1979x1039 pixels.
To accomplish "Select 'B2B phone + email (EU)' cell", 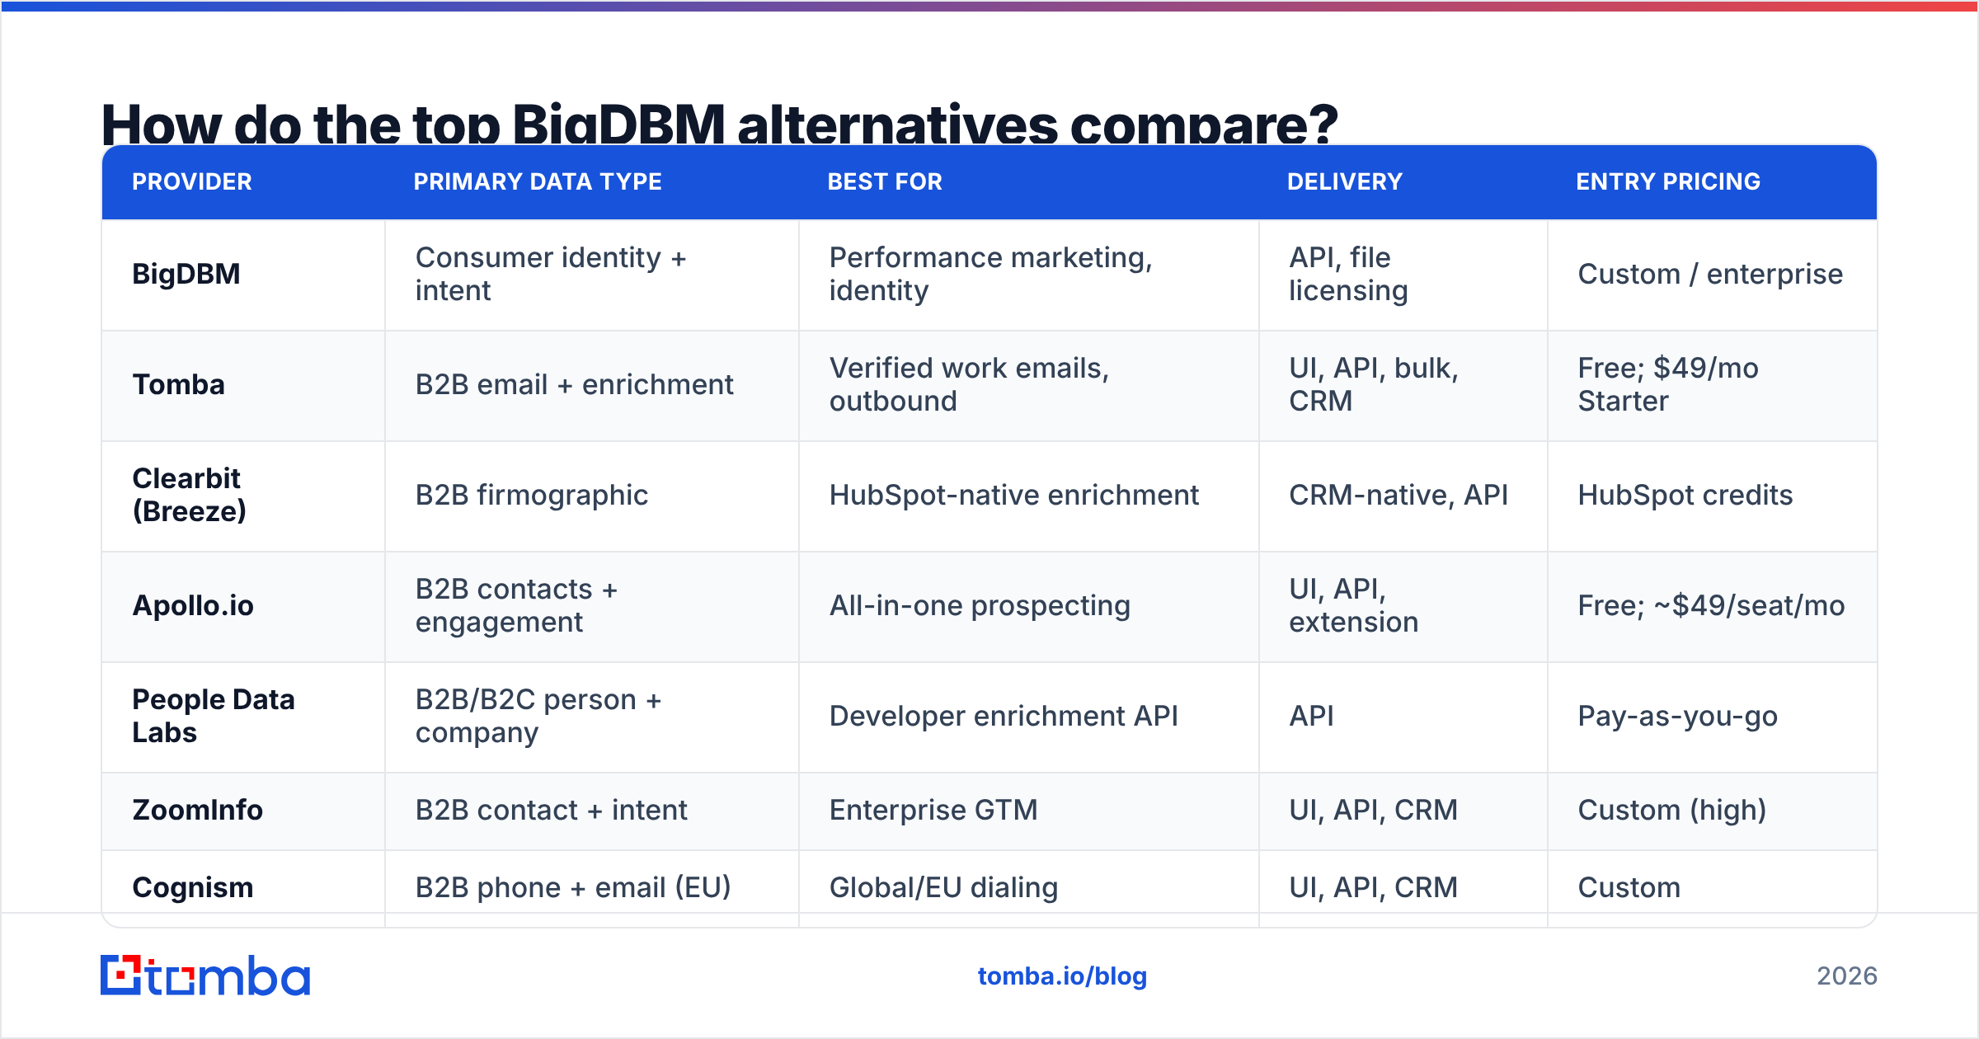I will [x=592, y=888].
